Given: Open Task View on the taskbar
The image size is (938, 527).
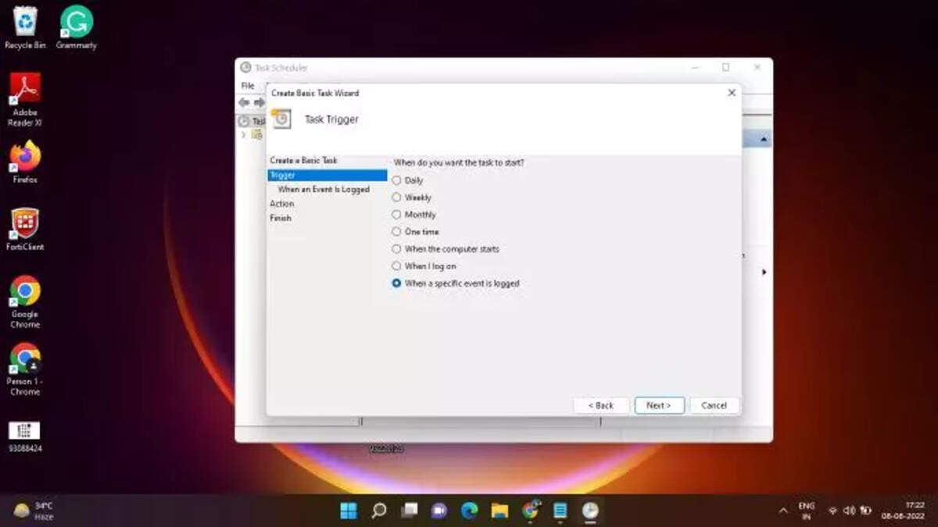Looking at the screenshot, I should pos(409,511).
